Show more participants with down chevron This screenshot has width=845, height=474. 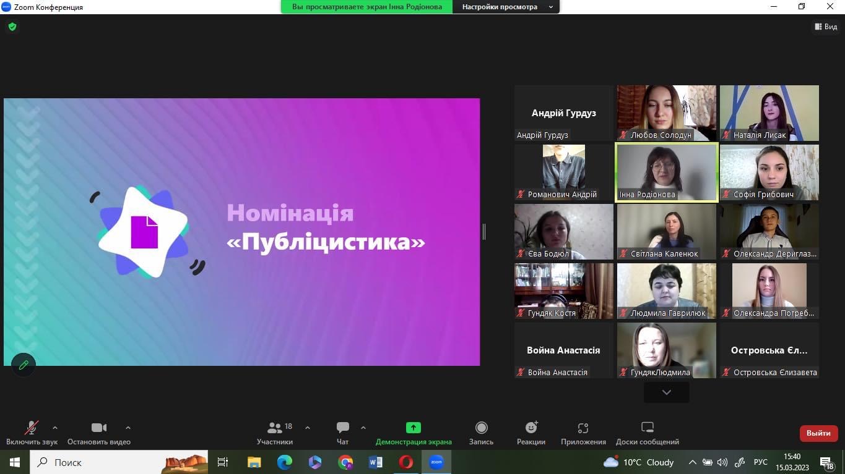(x=666, y=392)
